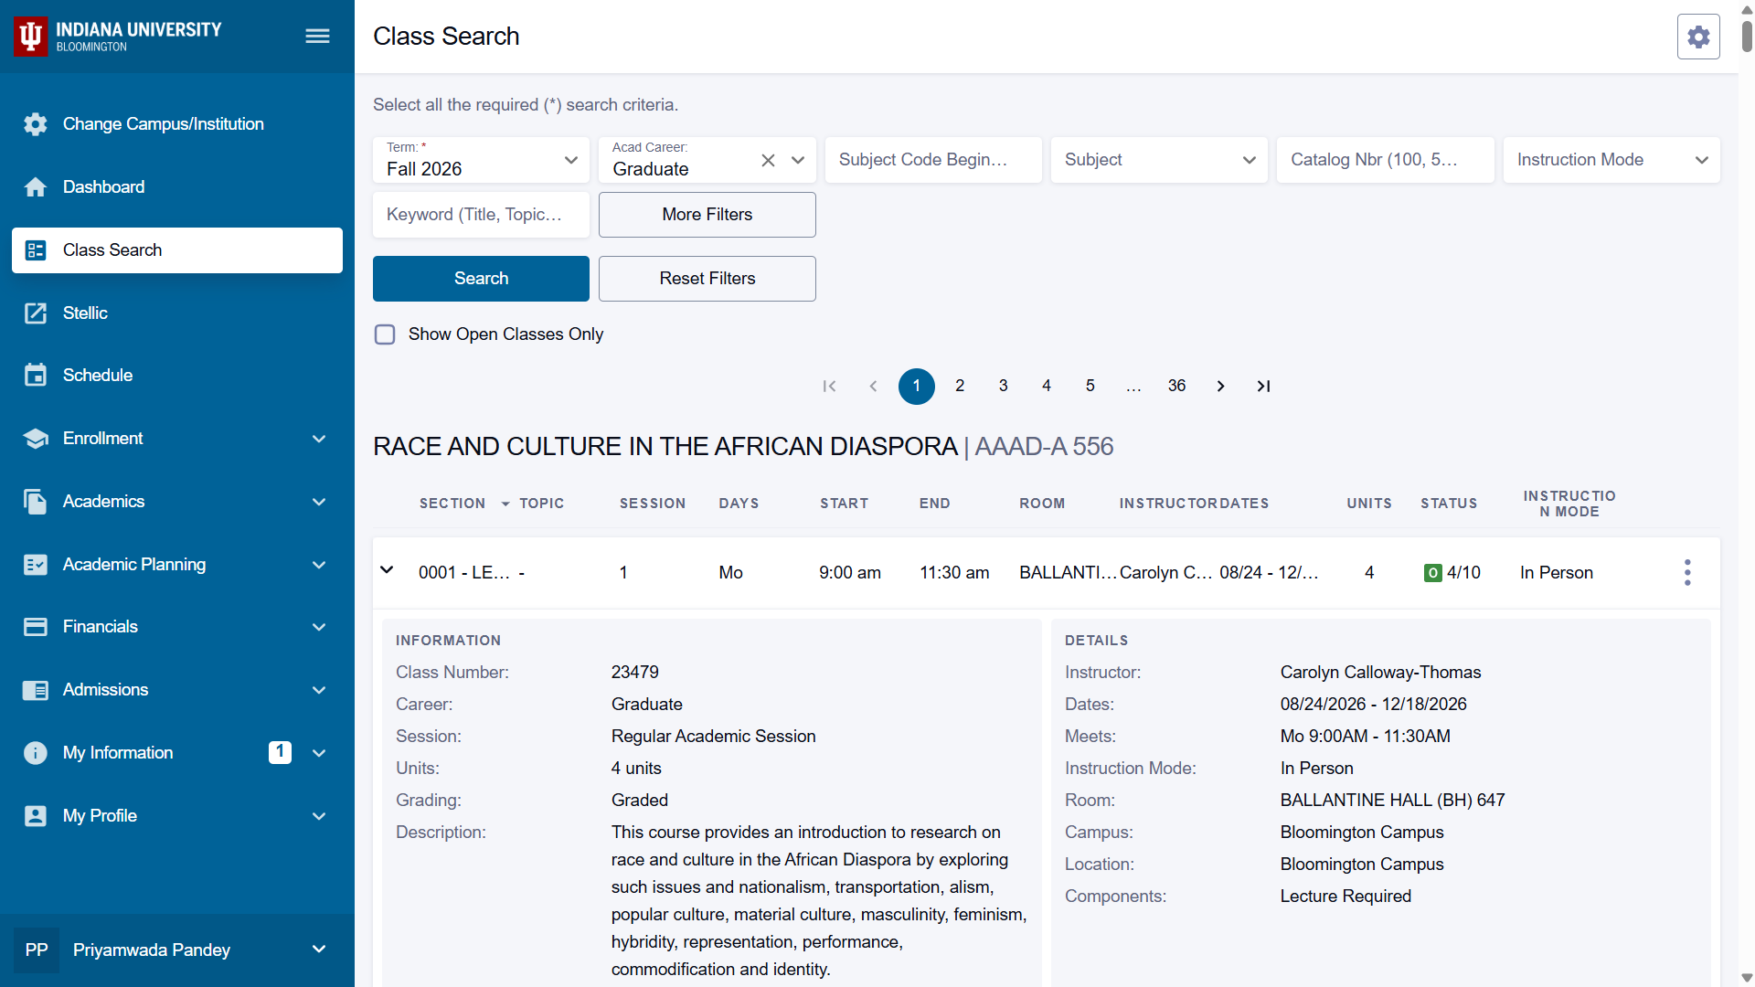Open the Subject dropdown

1159,160
